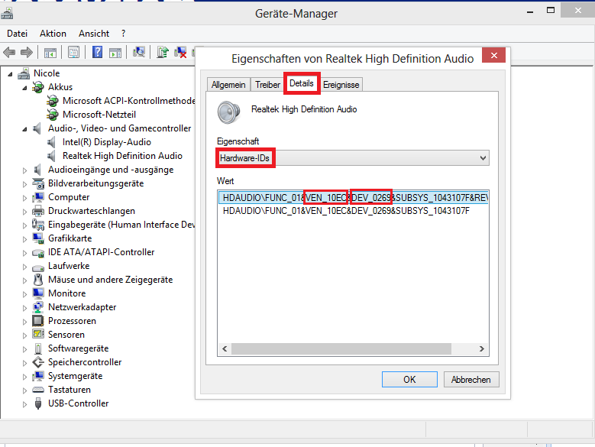This screenshot has height=447, width=595.
Task: Click the blue Help question mark icon
Action: click(x=98, y=52)
